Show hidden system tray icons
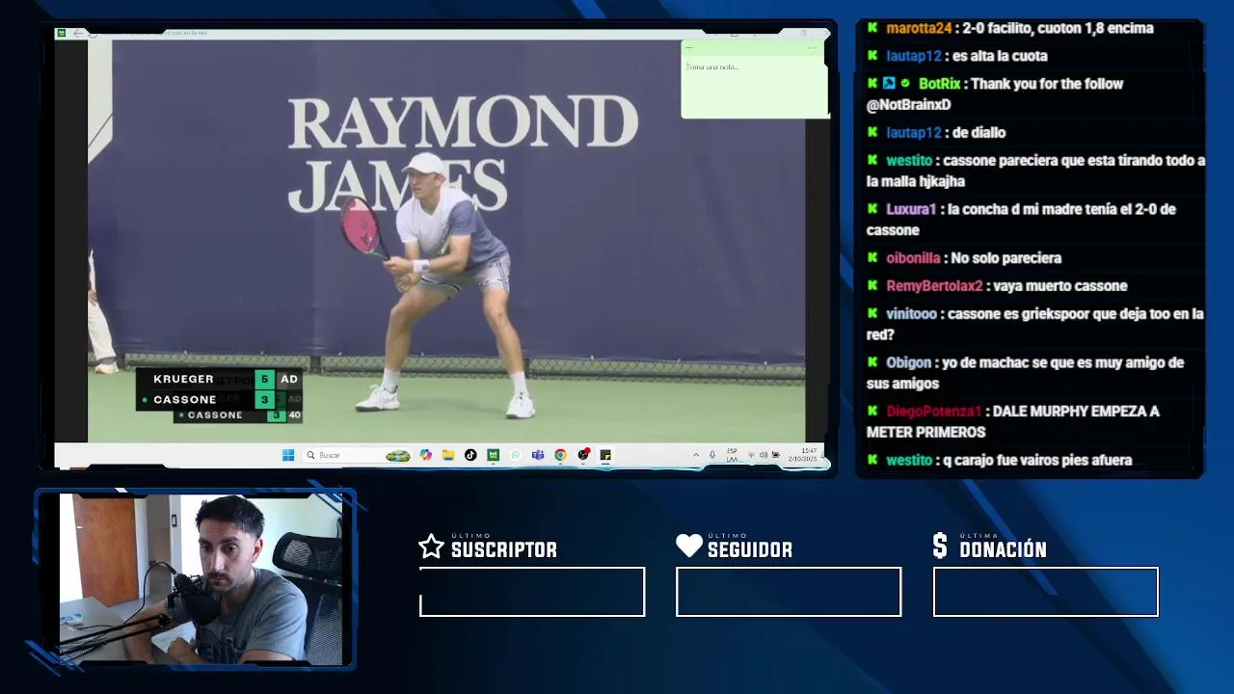Screen dimensions: 1234x694 [x=696, y=455]
